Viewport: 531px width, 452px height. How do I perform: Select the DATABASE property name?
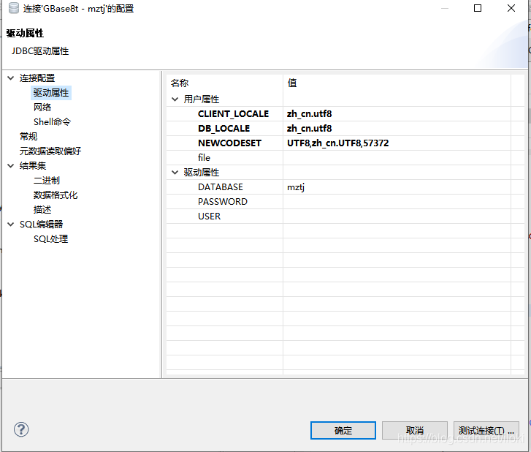pyautogui.click(x=221, y=187)
